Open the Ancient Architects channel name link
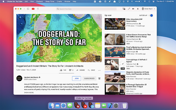The height and width of the screenshot is (110, 176). 31,77
